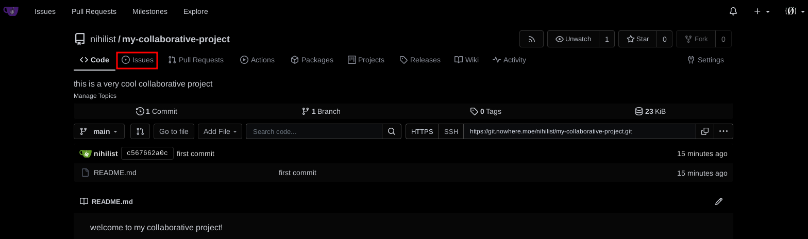Expand the plus create menu
This screenshot has width=808, height=239.
coord(762,11)
